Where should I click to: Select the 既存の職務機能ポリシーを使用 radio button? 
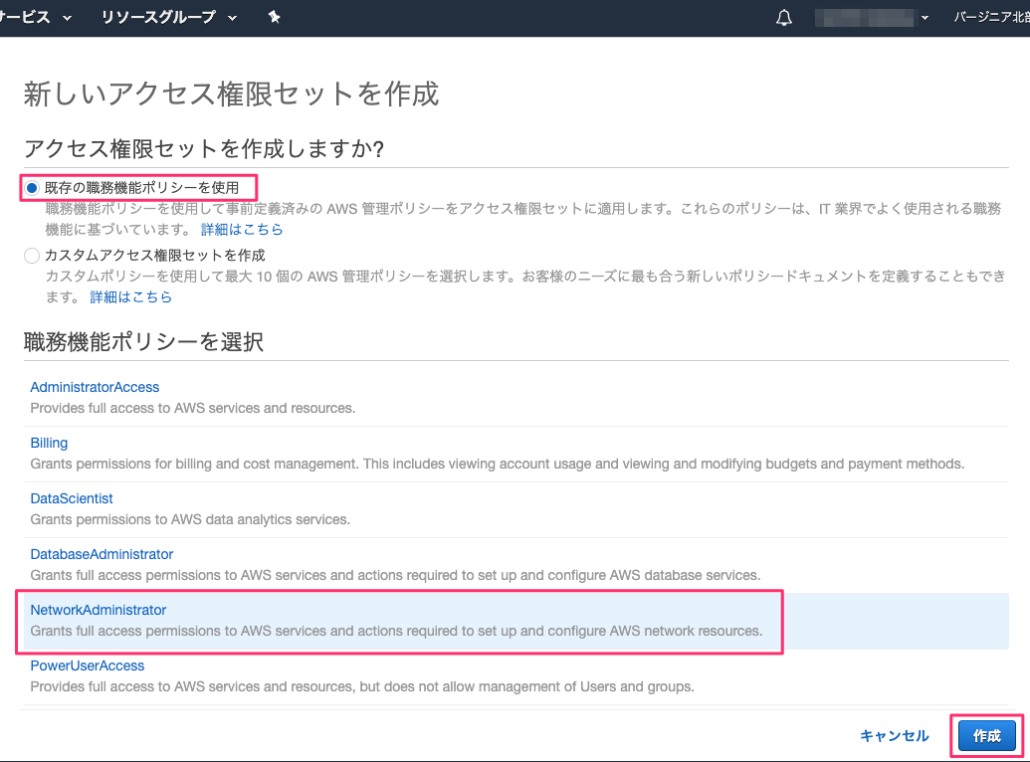(x=33, y=188)
